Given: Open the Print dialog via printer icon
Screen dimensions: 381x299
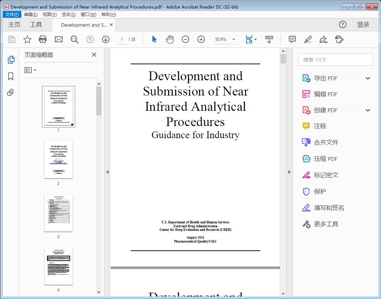Looking at the screenshot, I should pos(43,39).
